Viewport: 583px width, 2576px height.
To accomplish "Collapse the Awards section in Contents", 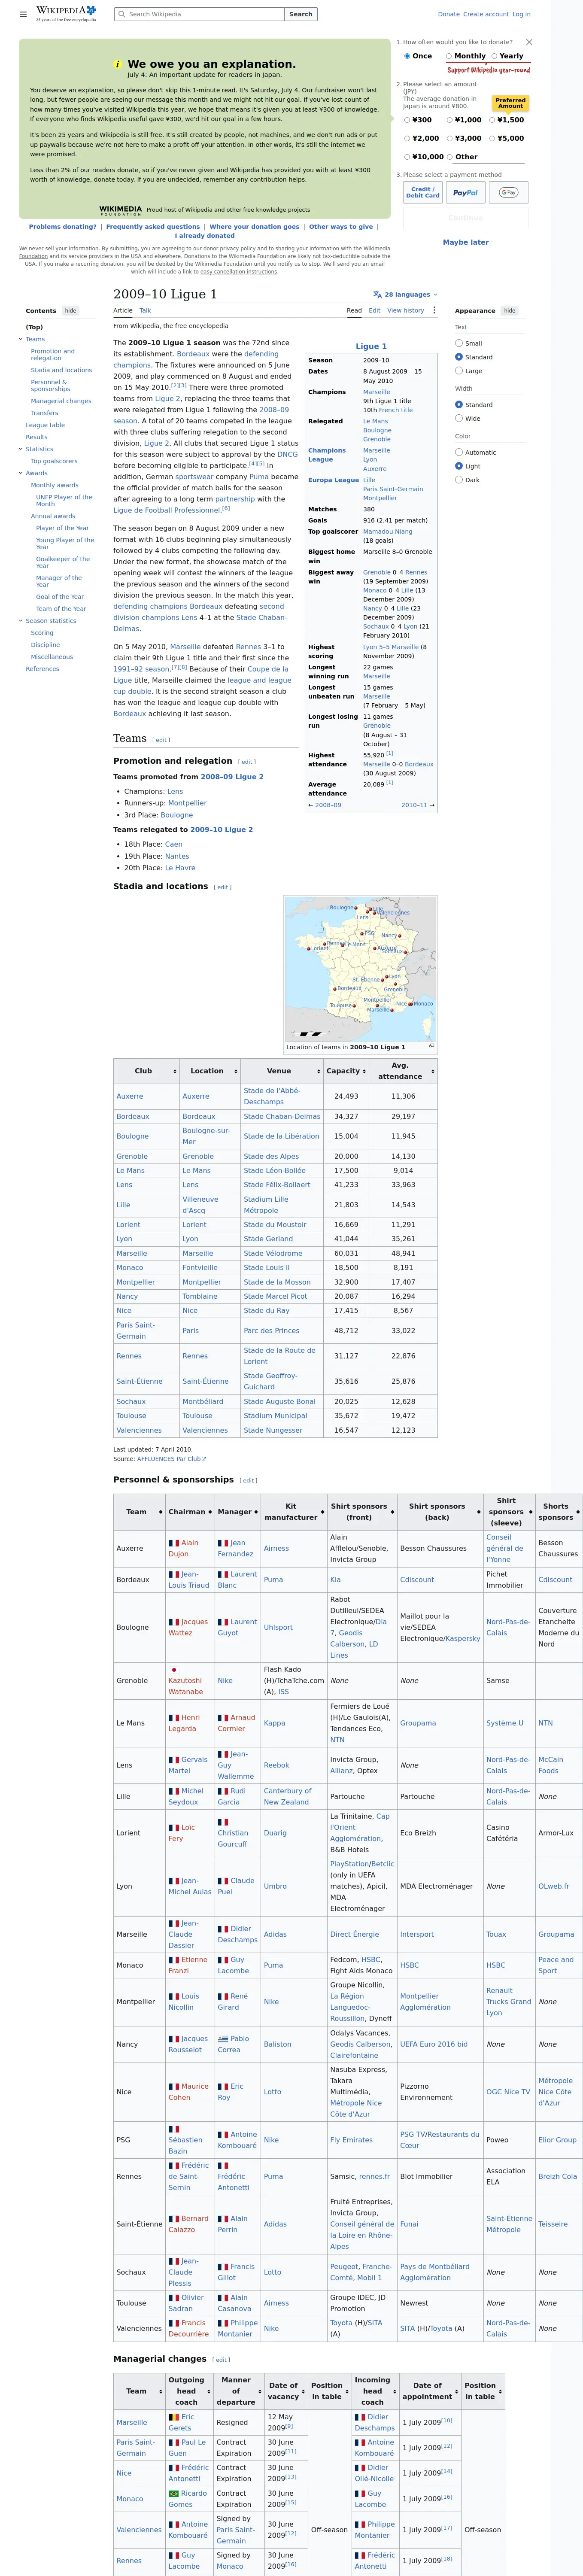I will tap(20, 473).
